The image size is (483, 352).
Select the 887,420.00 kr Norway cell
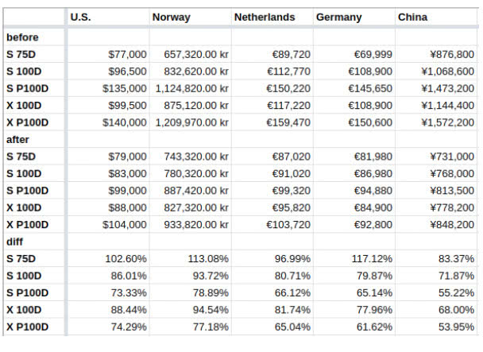(x=190, y=191)
